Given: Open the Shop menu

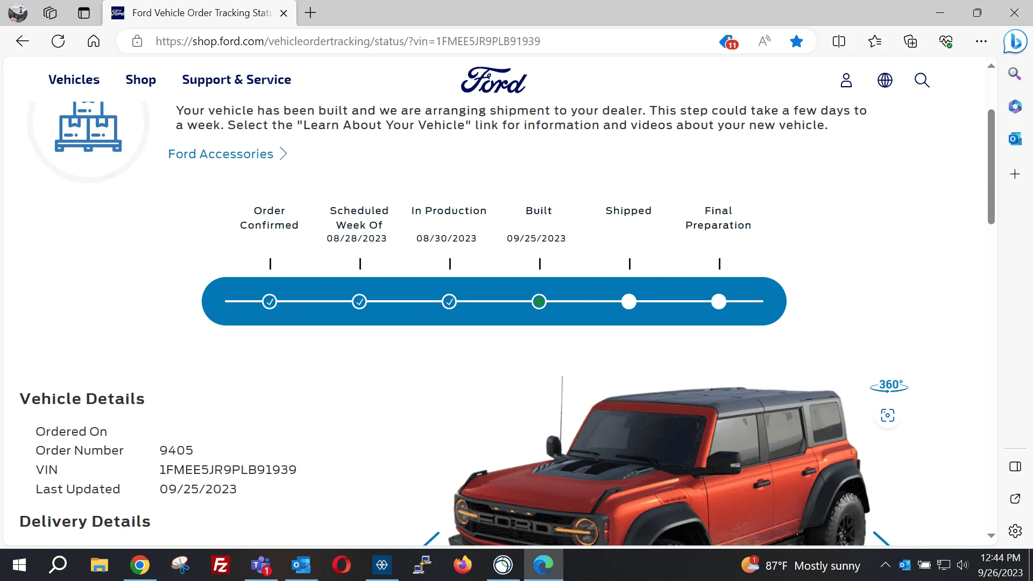Looking at the screenshot, I should [x=141, y=80].
